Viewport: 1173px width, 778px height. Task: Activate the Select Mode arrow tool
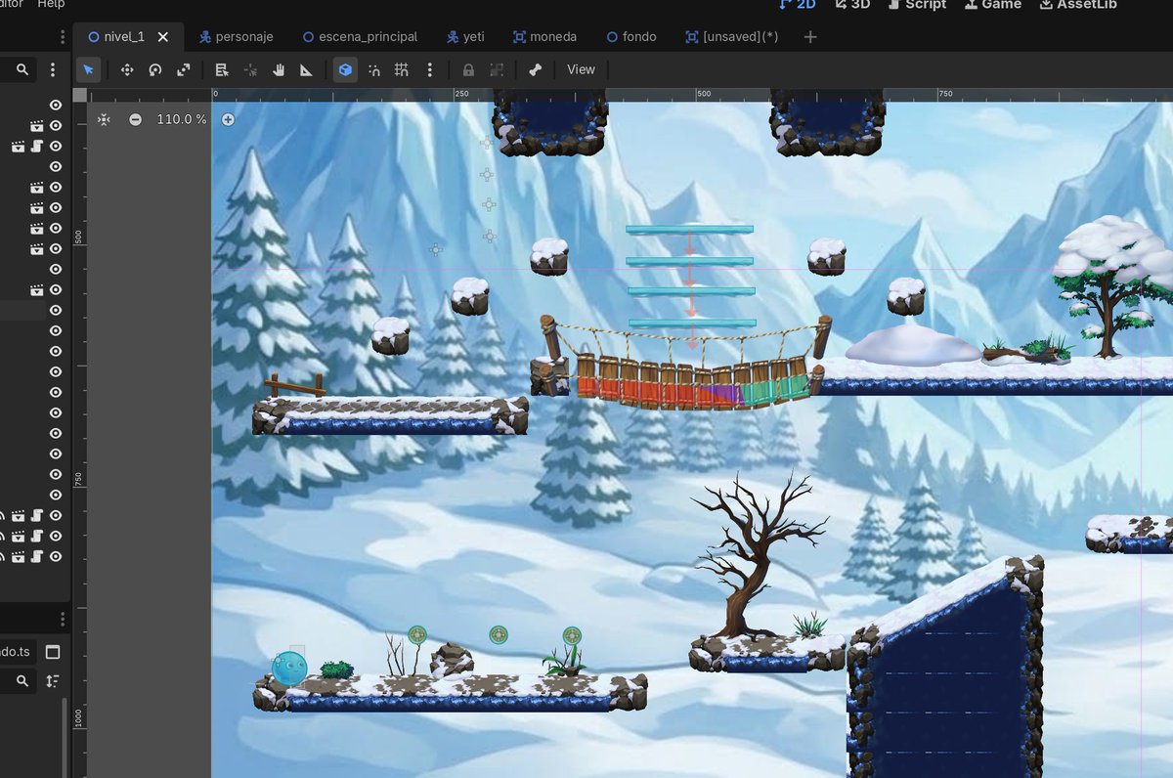(x=88, y=69)
